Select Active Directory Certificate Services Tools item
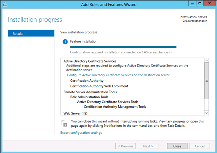 tap(108, 102)
